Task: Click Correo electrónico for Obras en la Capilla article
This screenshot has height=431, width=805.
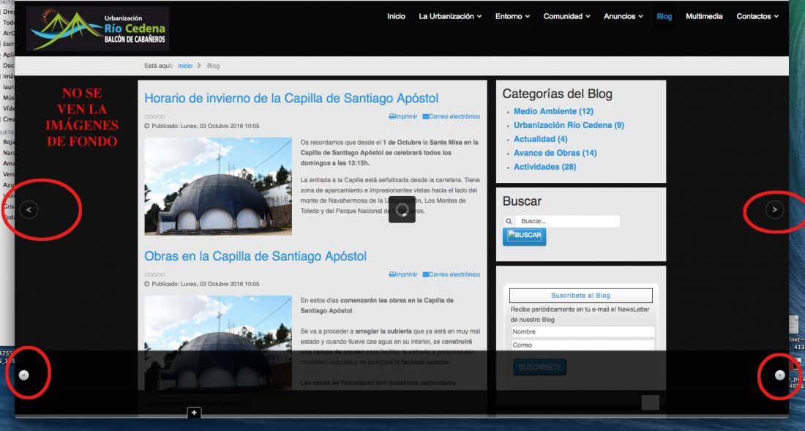Action: 452,274
